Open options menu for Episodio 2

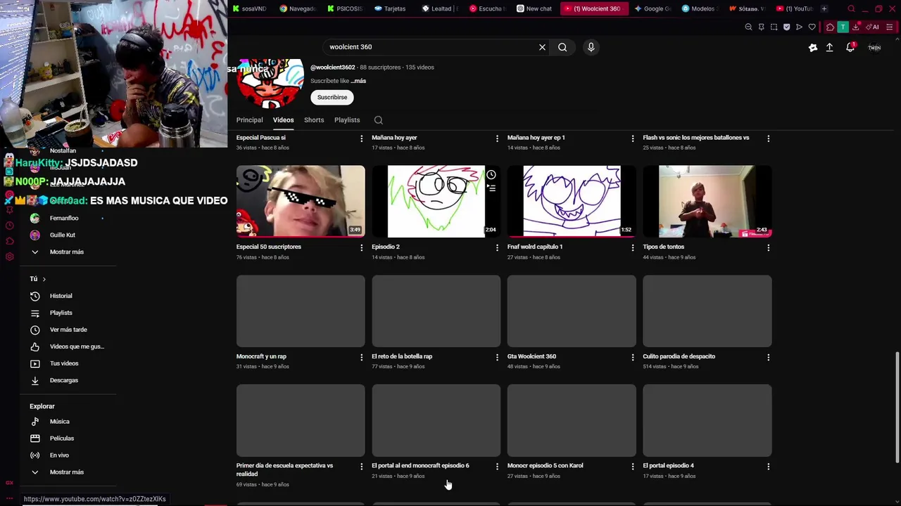497,247
